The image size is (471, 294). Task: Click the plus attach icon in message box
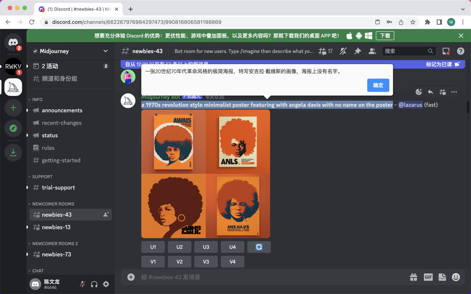click(x=131, y=277)
